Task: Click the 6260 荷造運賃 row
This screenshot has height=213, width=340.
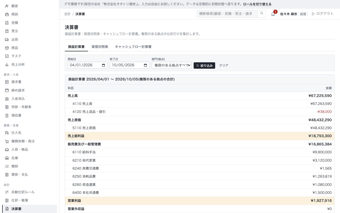Action: 200,185
